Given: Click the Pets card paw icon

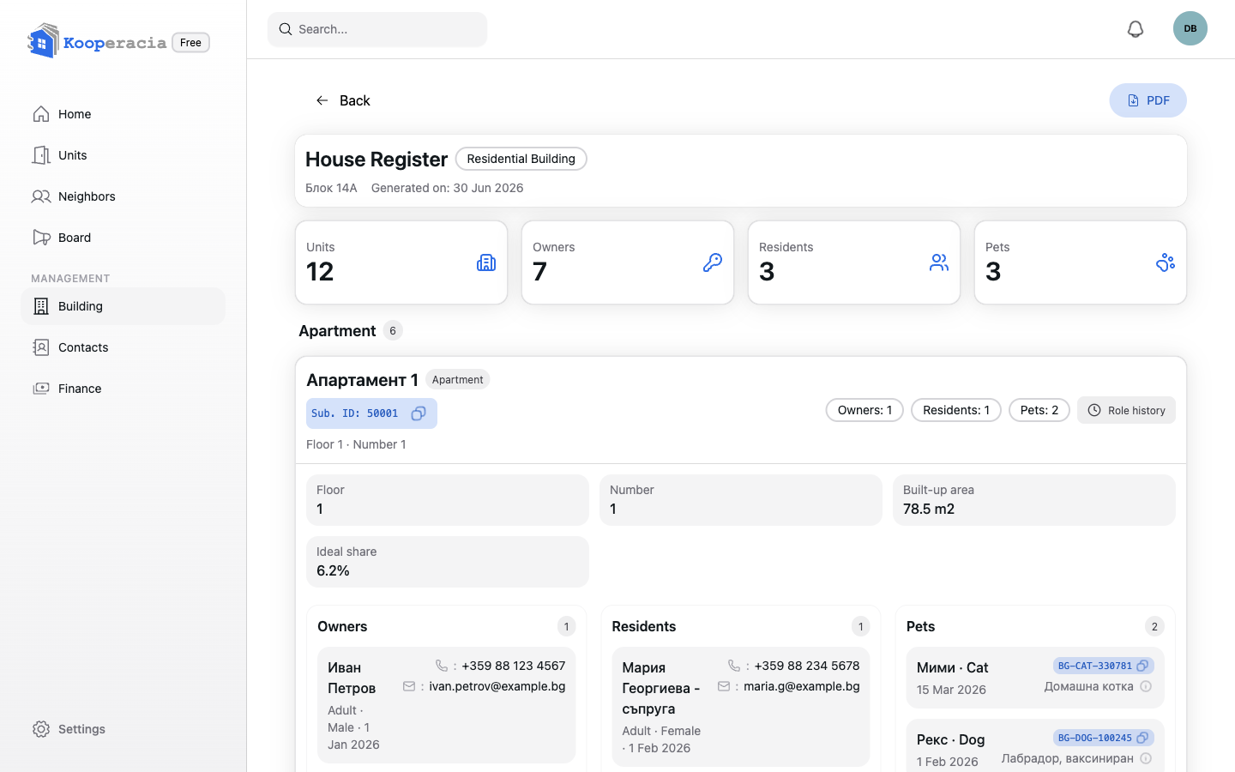Looking at the screenshot, I should pyautogui.click(x=1166, y=262).
